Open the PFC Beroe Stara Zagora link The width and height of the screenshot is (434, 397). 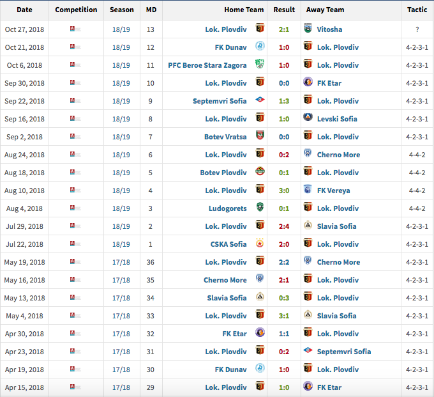[x=207, y=65]
